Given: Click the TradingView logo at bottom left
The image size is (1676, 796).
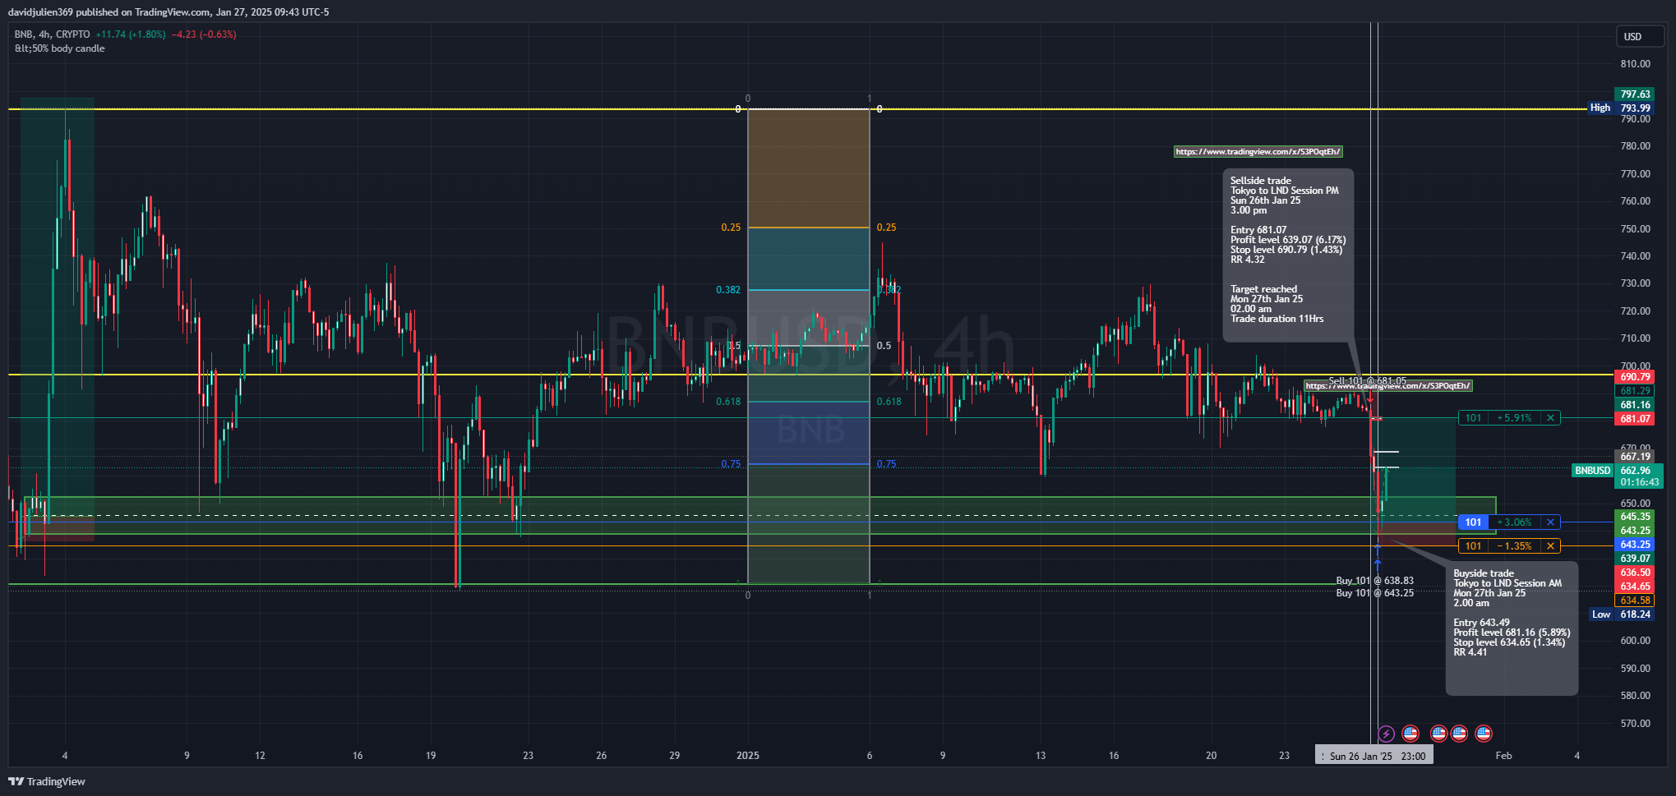Looking at the screenshot, I should coord(47,781).
